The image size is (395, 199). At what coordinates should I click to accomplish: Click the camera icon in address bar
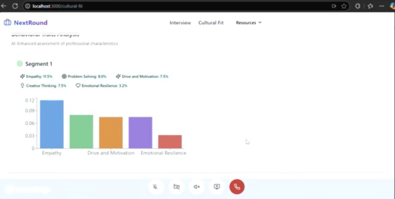coord(334,6)
